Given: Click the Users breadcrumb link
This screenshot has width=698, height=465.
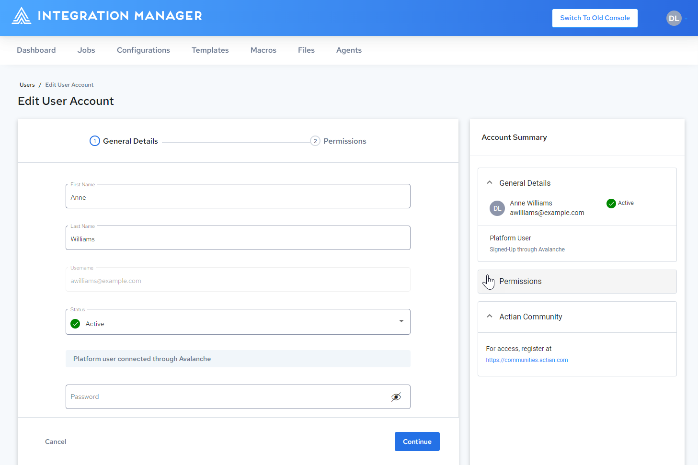Looking at the screenshot, I should pos(27,85).
